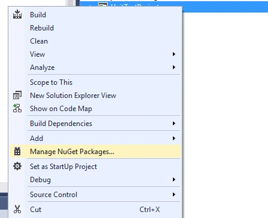Screen dimensions: 268x218
Task: Click the Show on Code Map icon
Action: pyautogui.click(x=17, y=108)
